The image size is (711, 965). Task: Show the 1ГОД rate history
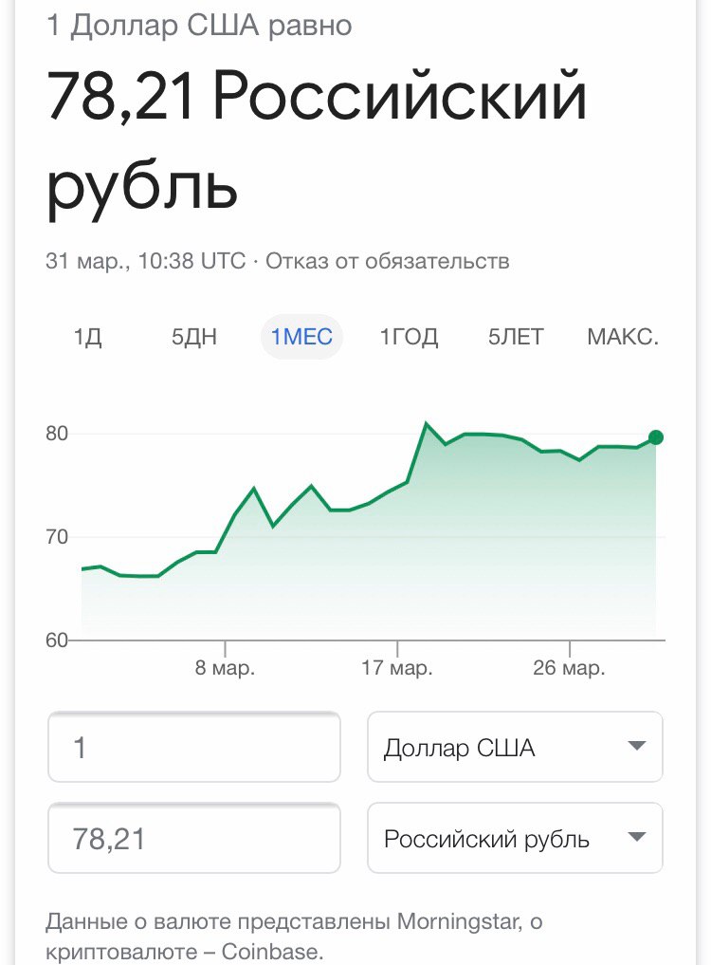tap(409, 337)
